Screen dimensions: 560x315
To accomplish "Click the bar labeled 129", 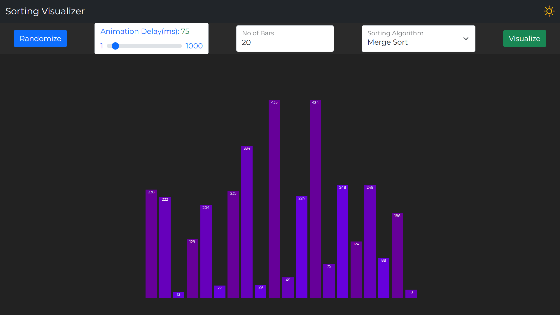I will click(192, 268).
